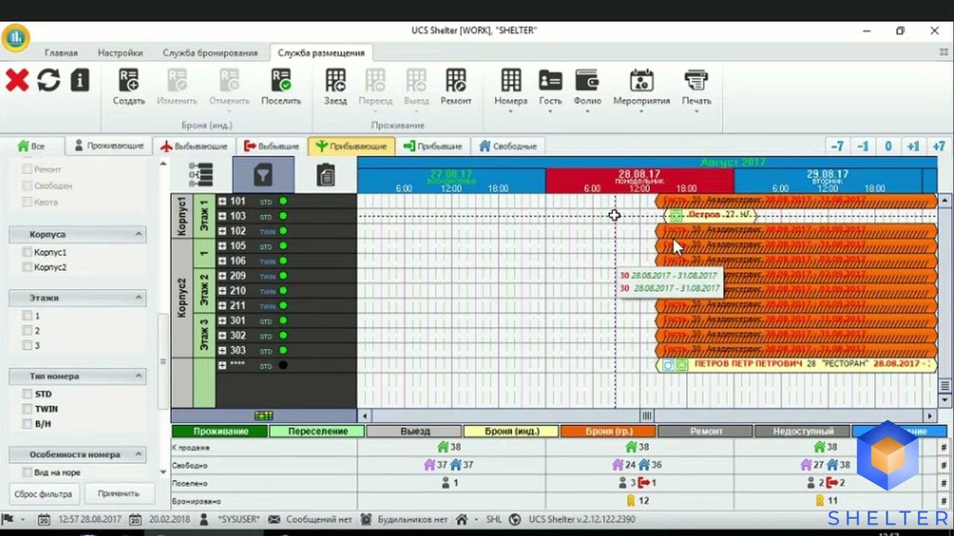Select the Служба размещения tab
The width and height of the screenshot is (954, 536).
click(321, 53)
